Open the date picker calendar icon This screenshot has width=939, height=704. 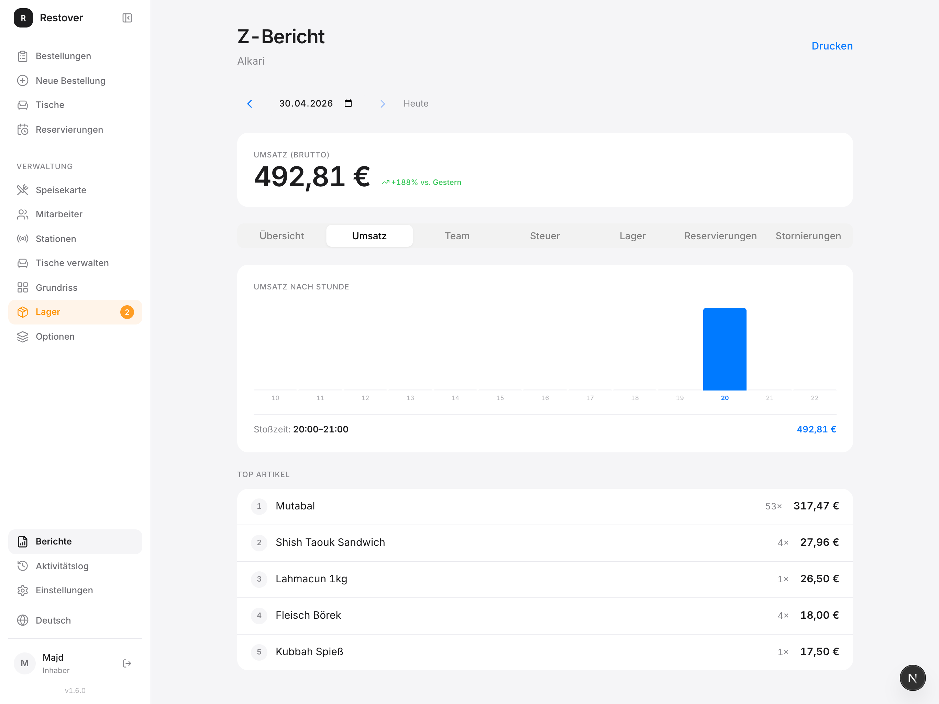348,103
